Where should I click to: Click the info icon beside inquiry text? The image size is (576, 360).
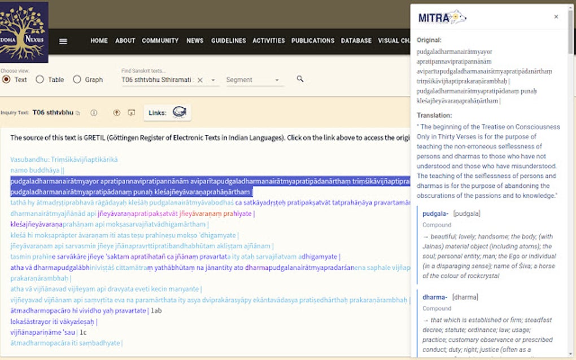click(93, 112)
